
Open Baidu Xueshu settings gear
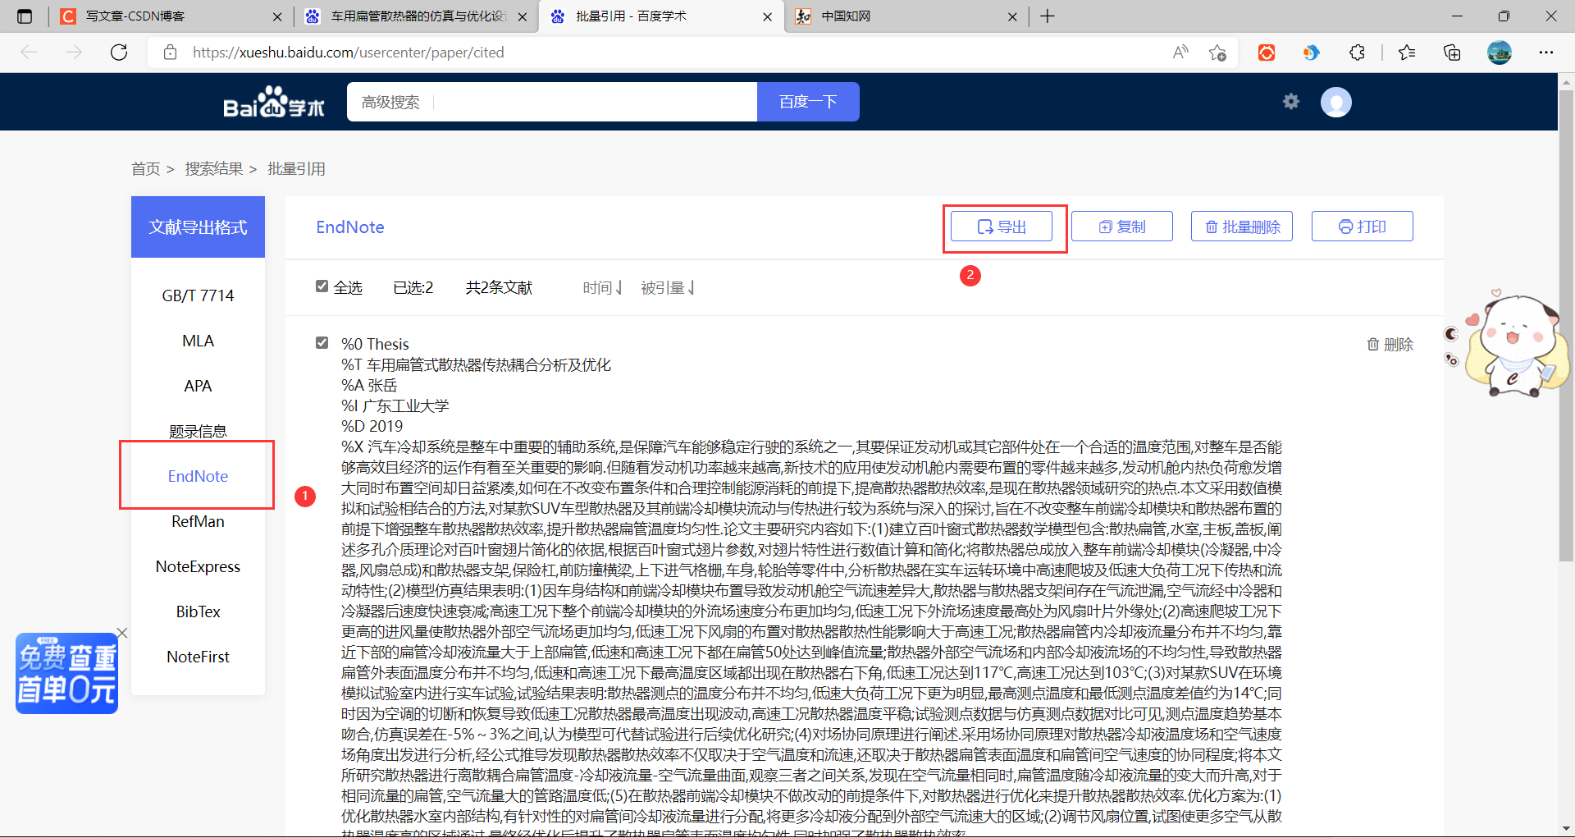coord(1290,101)
